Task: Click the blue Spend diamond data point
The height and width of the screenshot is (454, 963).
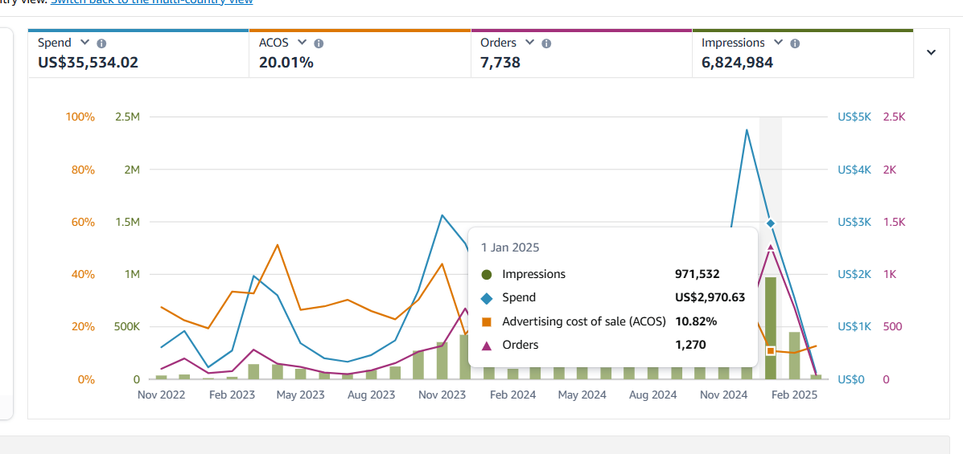Action: pyautogui.click(x=771, y=223)
